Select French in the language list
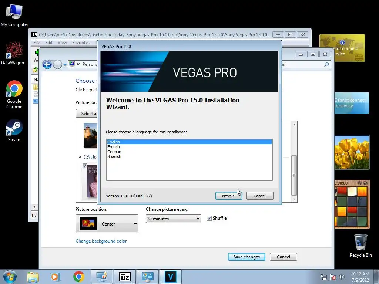This screenshot has width=379, height=284. pos(189,146)
